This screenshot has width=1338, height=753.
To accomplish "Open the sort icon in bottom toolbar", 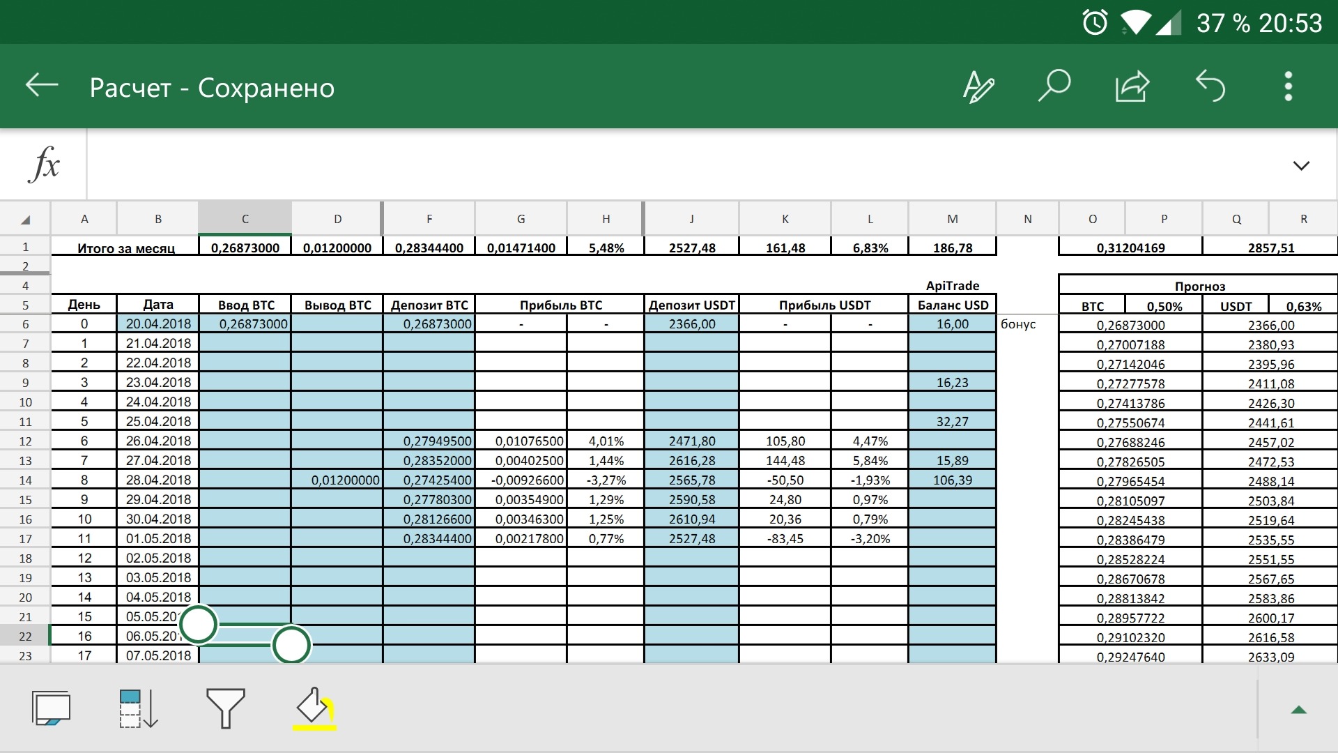I will 138,708.
